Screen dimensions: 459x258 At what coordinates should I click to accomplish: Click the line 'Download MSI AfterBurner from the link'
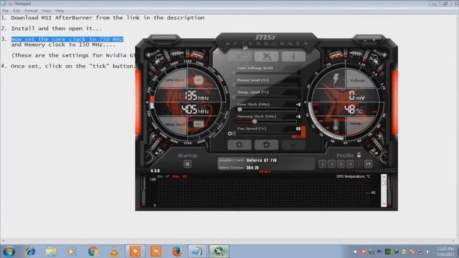108,18
